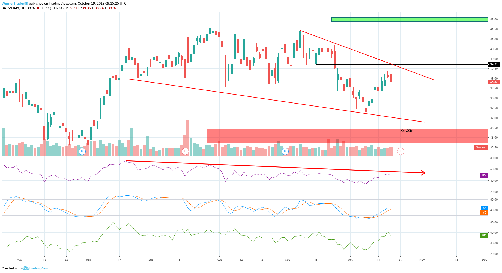This screenshot has height=273, width=502.
Task: Click the 36.36 text in red zone
Action: click(x=406, y=131)
